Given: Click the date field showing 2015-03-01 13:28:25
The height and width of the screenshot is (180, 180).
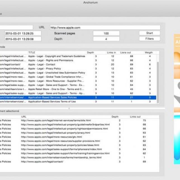Looking at the screenshot, I should click(x=23, y=33).
